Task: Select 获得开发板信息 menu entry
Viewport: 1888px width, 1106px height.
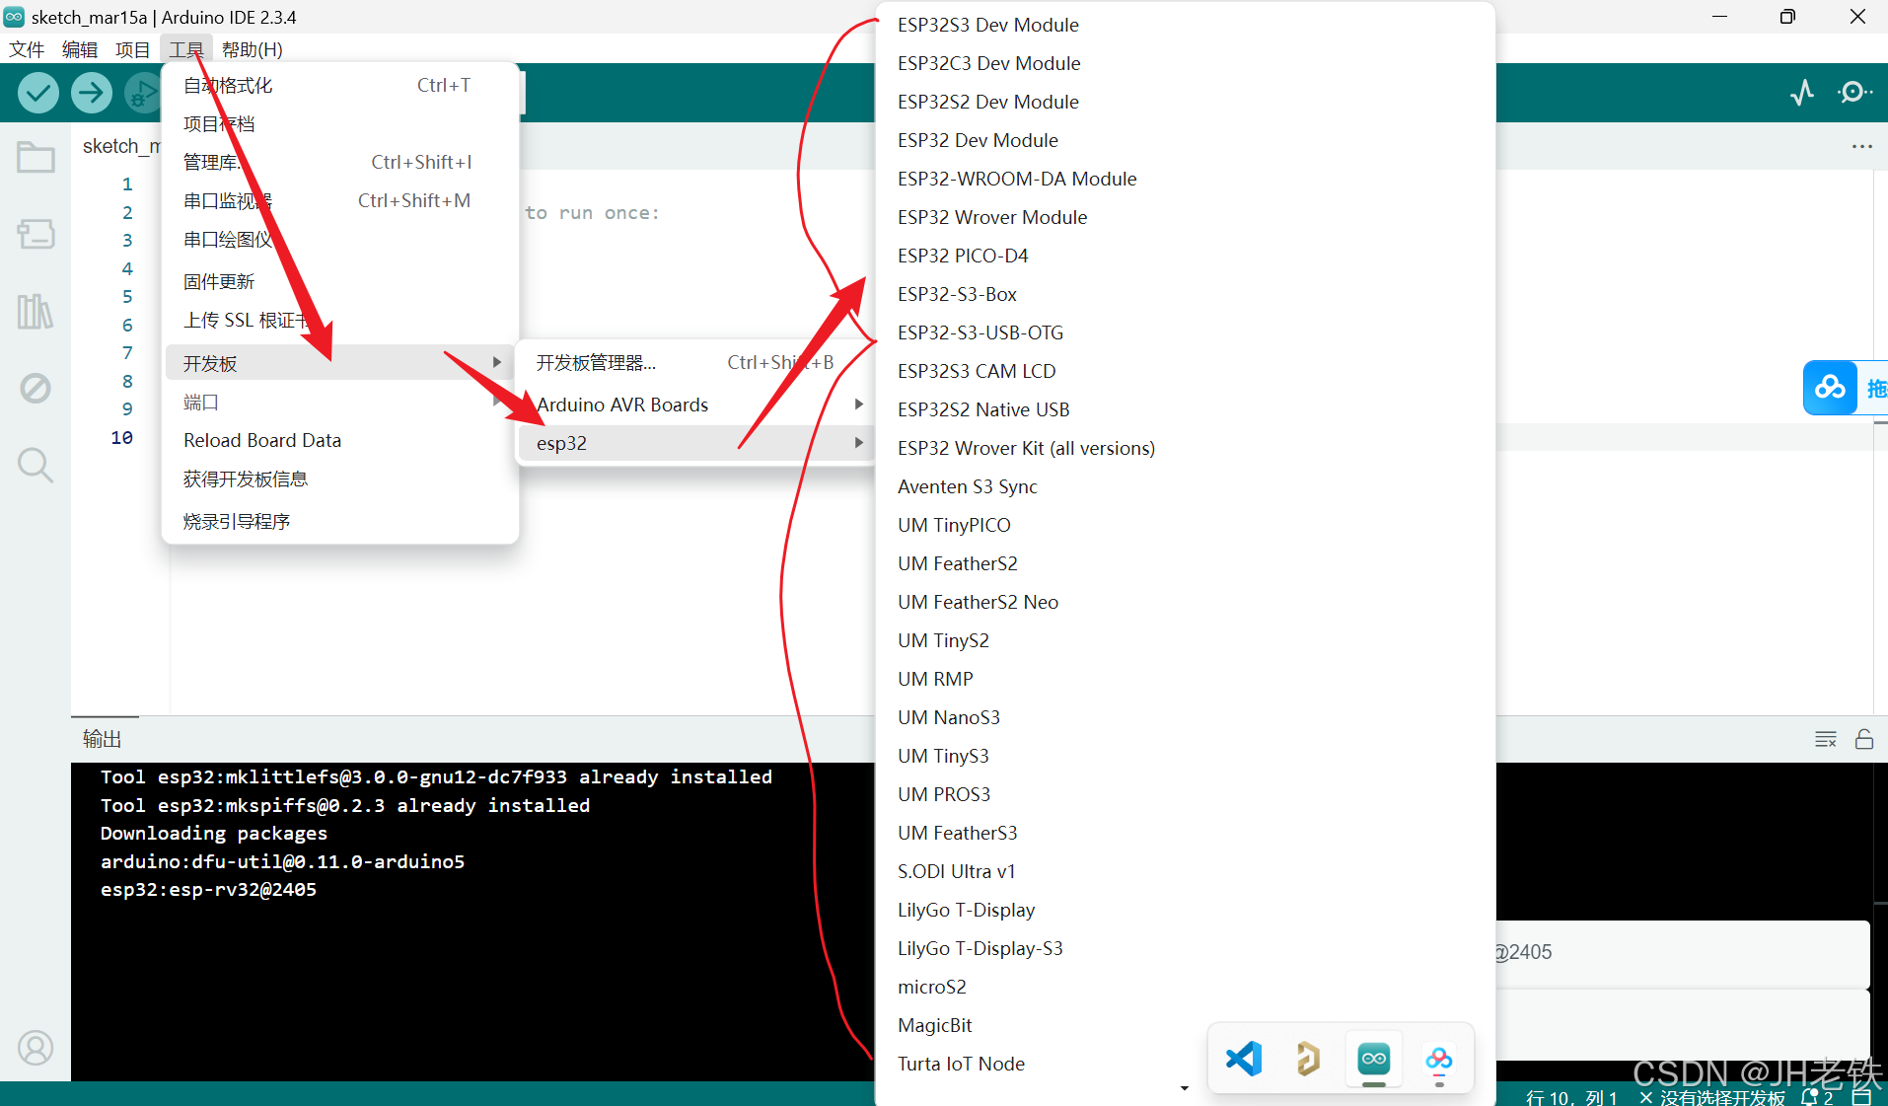Action: (340, 479)
